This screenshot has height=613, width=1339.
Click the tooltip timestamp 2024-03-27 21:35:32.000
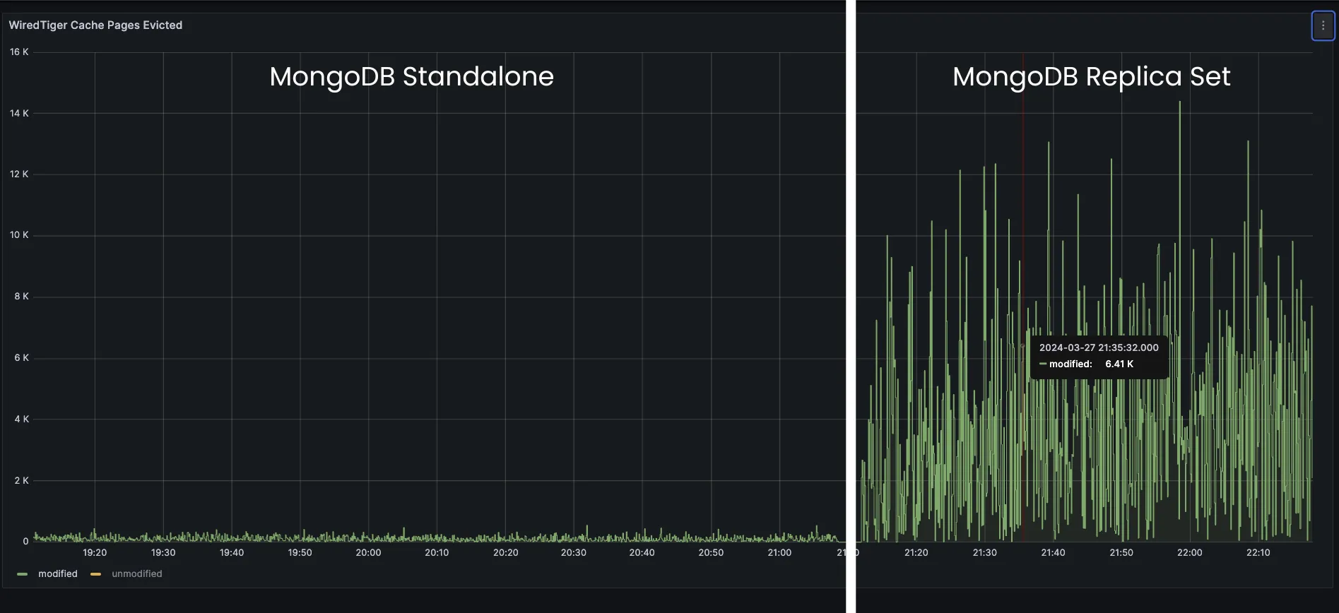[1099, 347]
